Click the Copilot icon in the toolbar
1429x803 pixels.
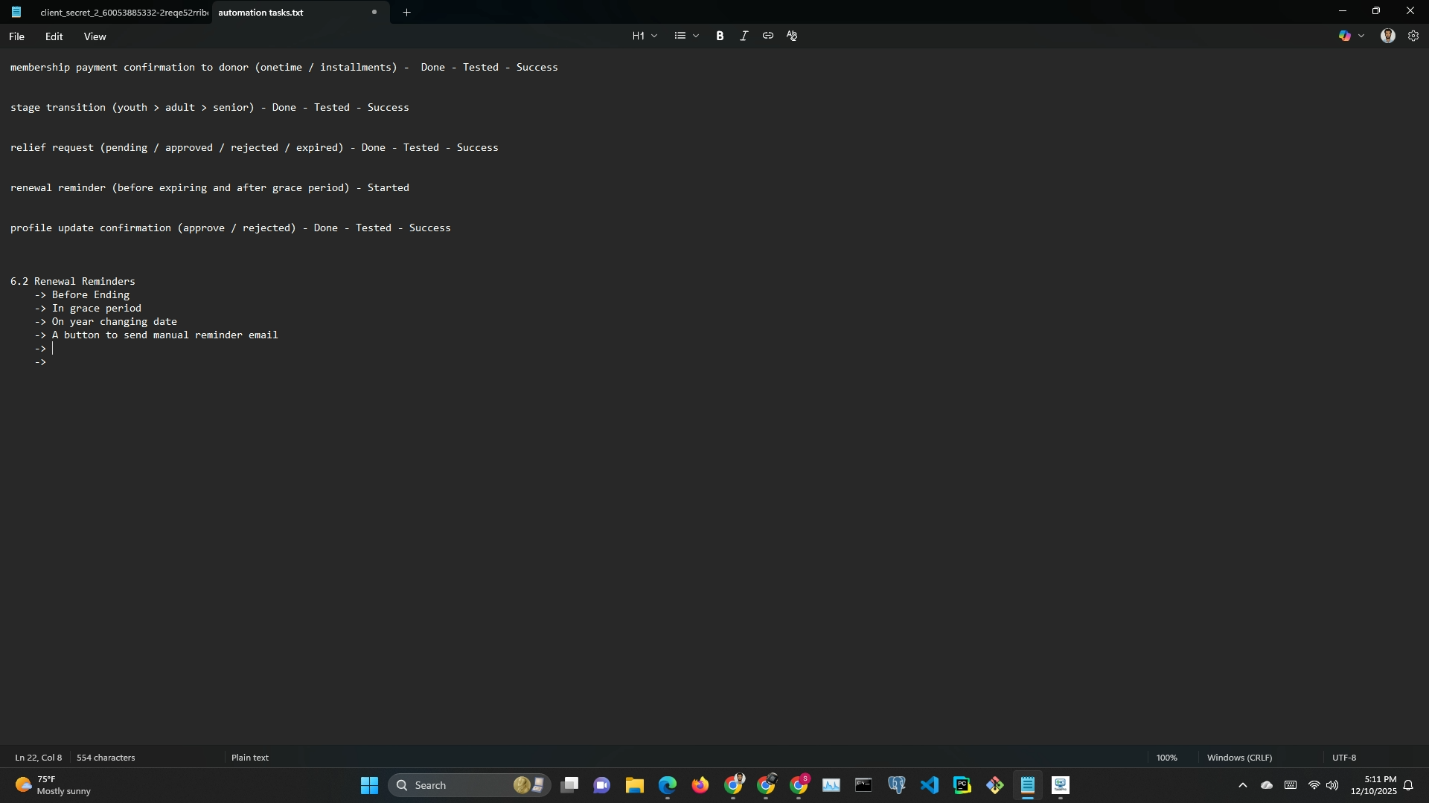1344,36
